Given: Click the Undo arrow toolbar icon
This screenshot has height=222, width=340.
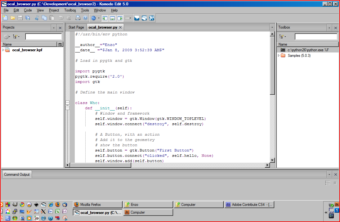Looking at the screenshot, I should [61, 18].
